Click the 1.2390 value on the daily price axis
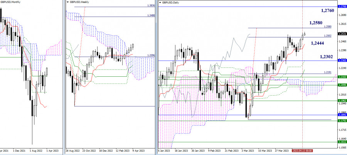 (x=342, y=50)
